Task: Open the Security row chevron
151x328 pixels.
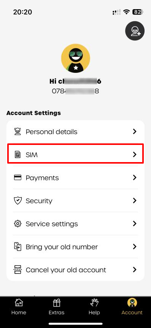Action: click(135, 201)
